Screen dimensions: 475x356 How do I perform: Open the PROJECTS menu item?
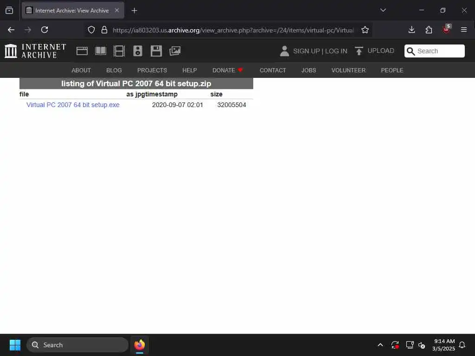[152, 70]
